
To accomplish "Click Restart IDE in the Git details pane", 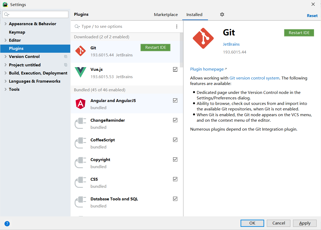I will pos(299,33).
